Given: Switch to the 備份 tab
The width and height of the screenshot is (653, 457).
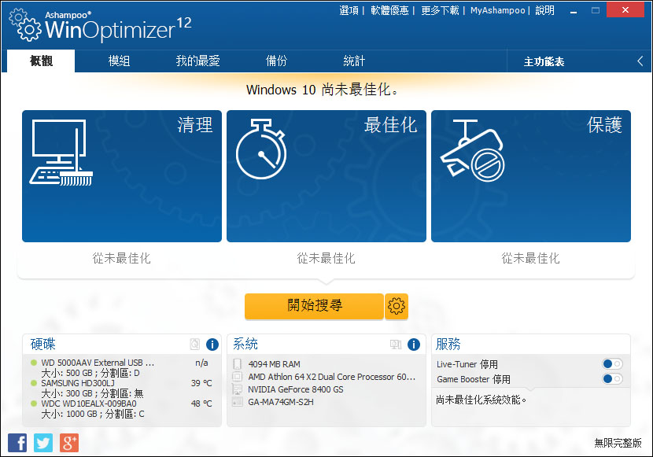Looking at the screenshot, I should 276,61.
